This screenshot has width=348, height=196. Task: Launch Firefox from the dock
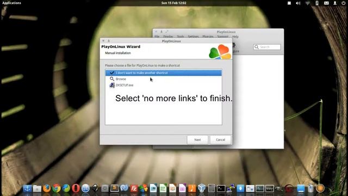pyautogui.click(x=47, y=188)
